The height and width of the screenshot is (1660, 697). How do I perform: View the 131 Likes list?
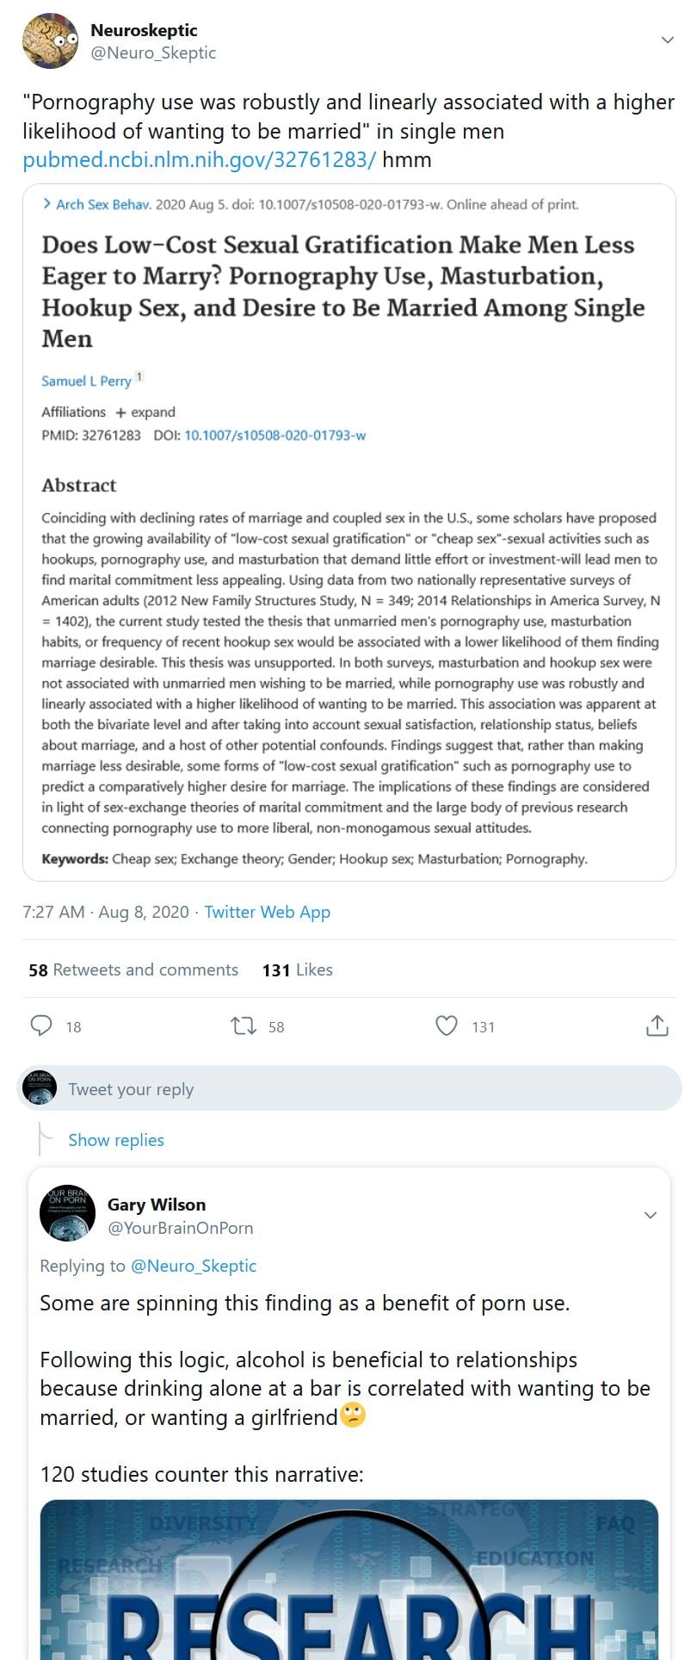(x=297, y=969)
